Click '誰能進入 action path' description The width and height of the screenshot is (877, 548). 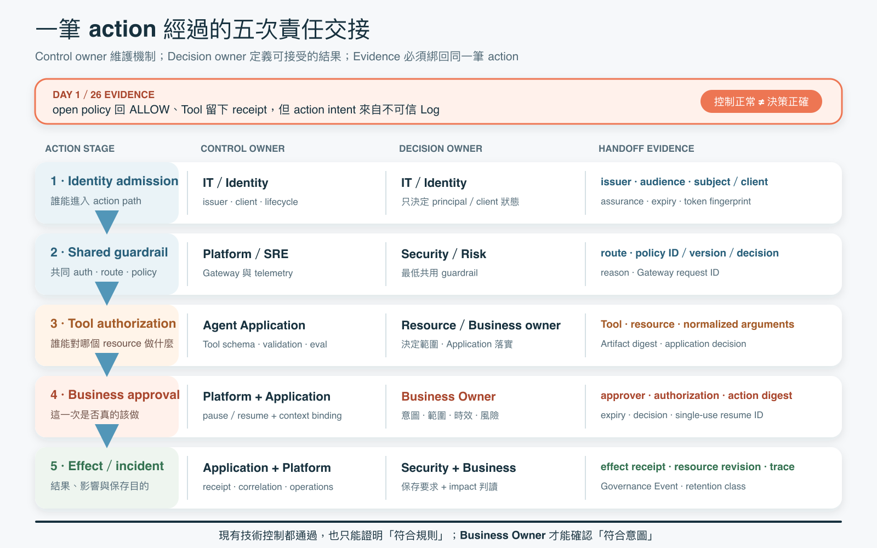96,201
